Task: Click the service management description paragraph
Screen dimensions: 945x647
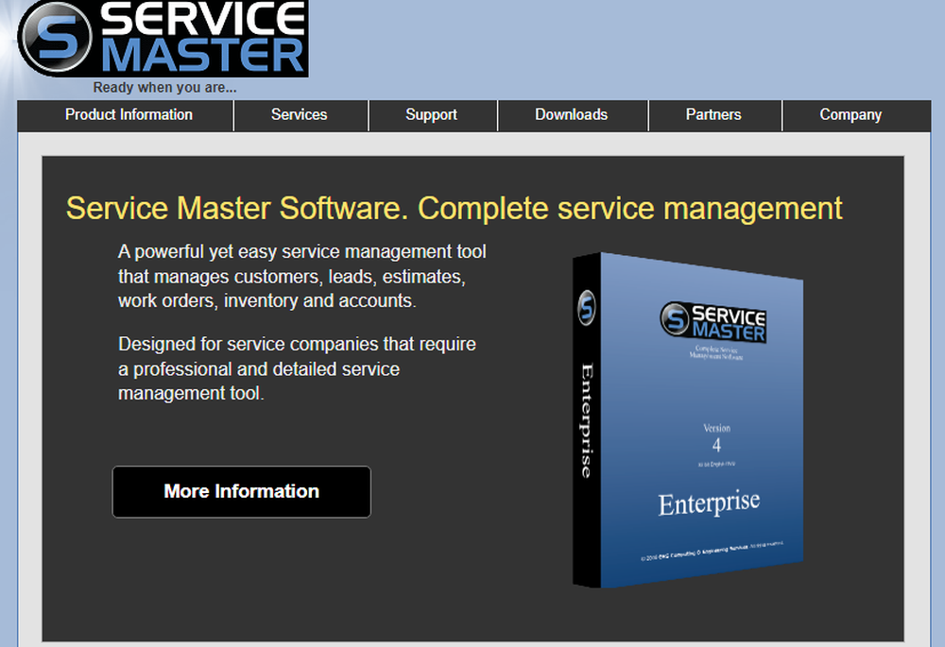Action: point(302,277)
